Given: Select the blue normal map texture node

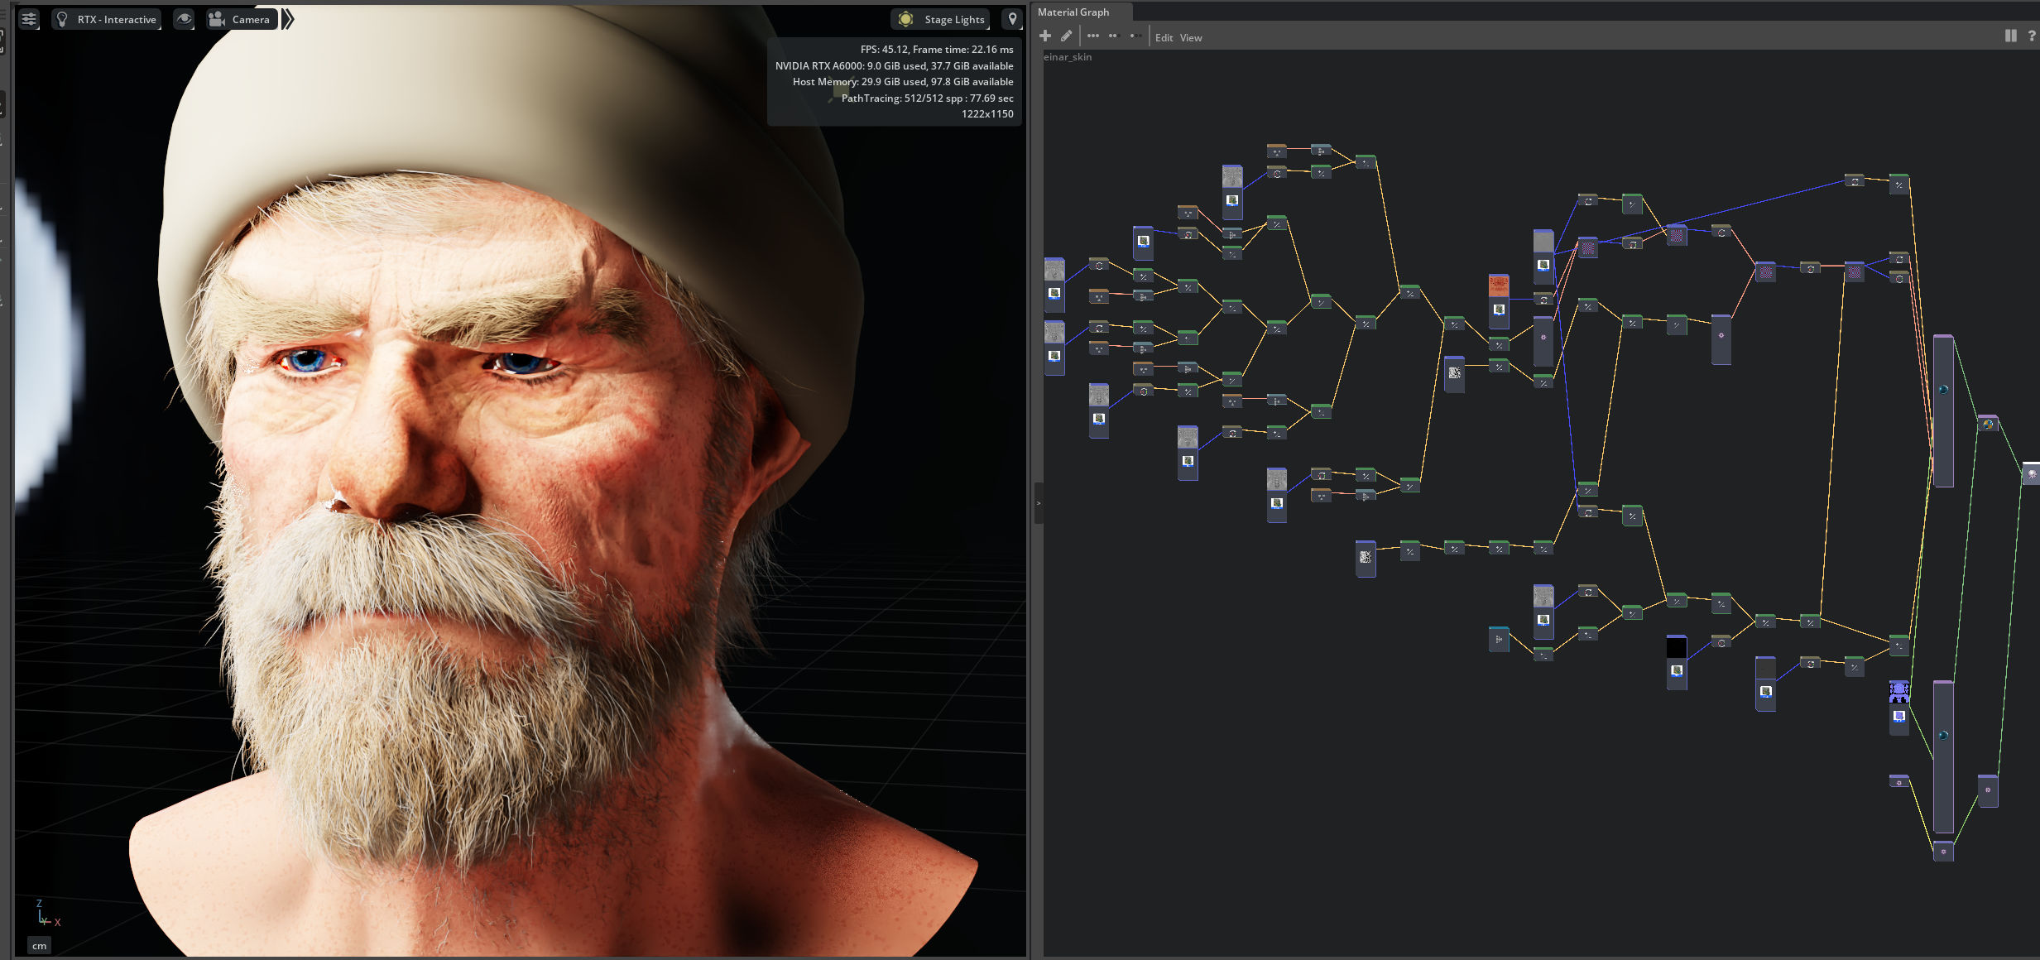Looking at the screenshot, I should (1899, 708).
